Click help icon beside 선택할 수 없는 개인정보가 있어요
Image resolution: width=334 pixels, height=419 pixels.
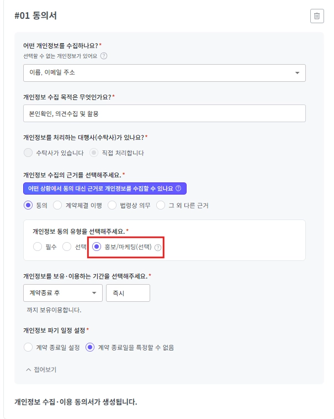click(104, 56)
